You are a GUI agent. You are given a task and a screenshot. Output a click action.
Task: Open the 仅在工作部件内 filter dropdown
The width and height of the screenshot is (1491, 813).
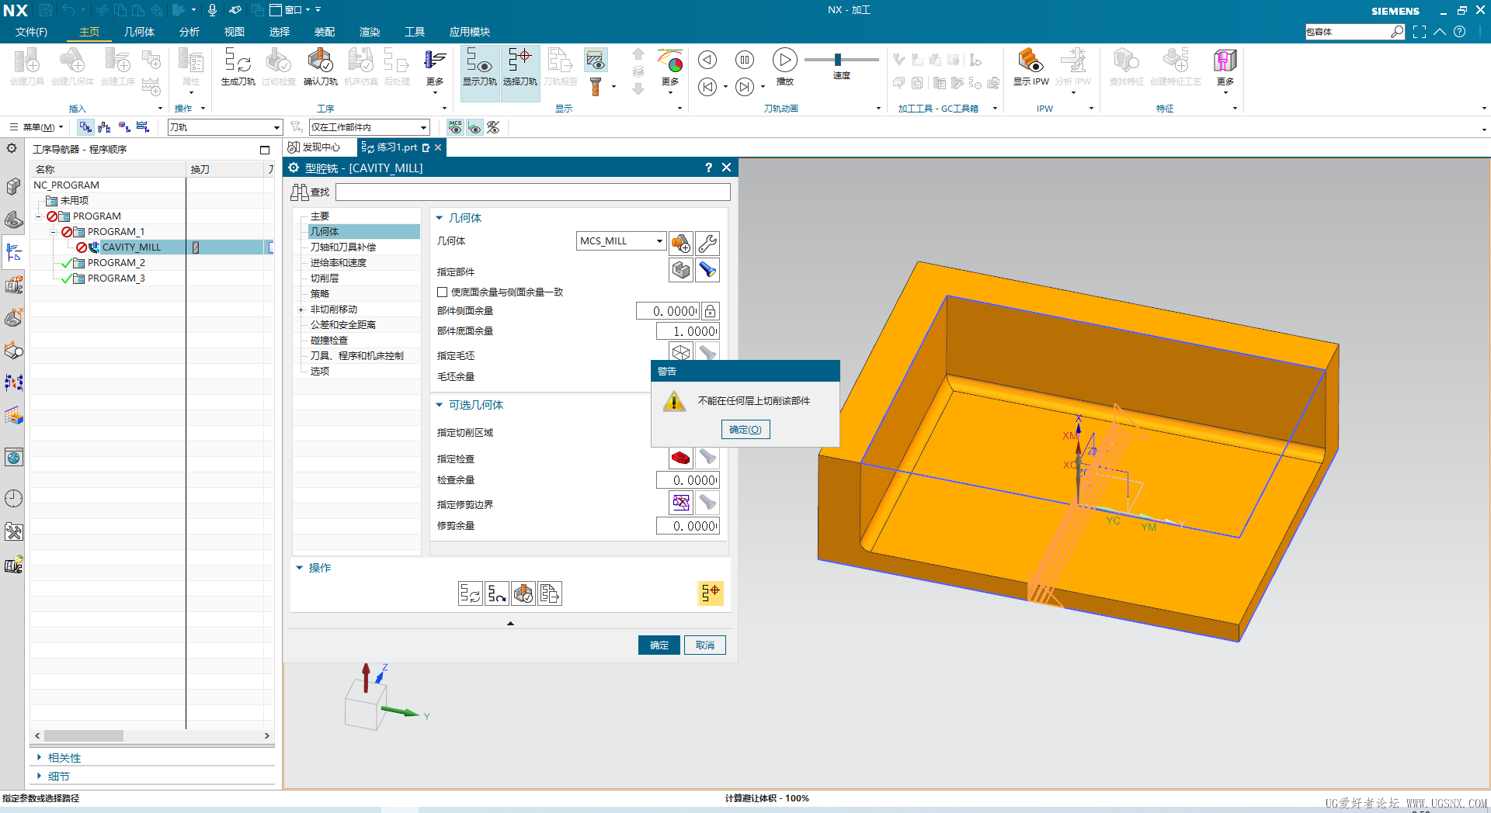tap(423, 127)
